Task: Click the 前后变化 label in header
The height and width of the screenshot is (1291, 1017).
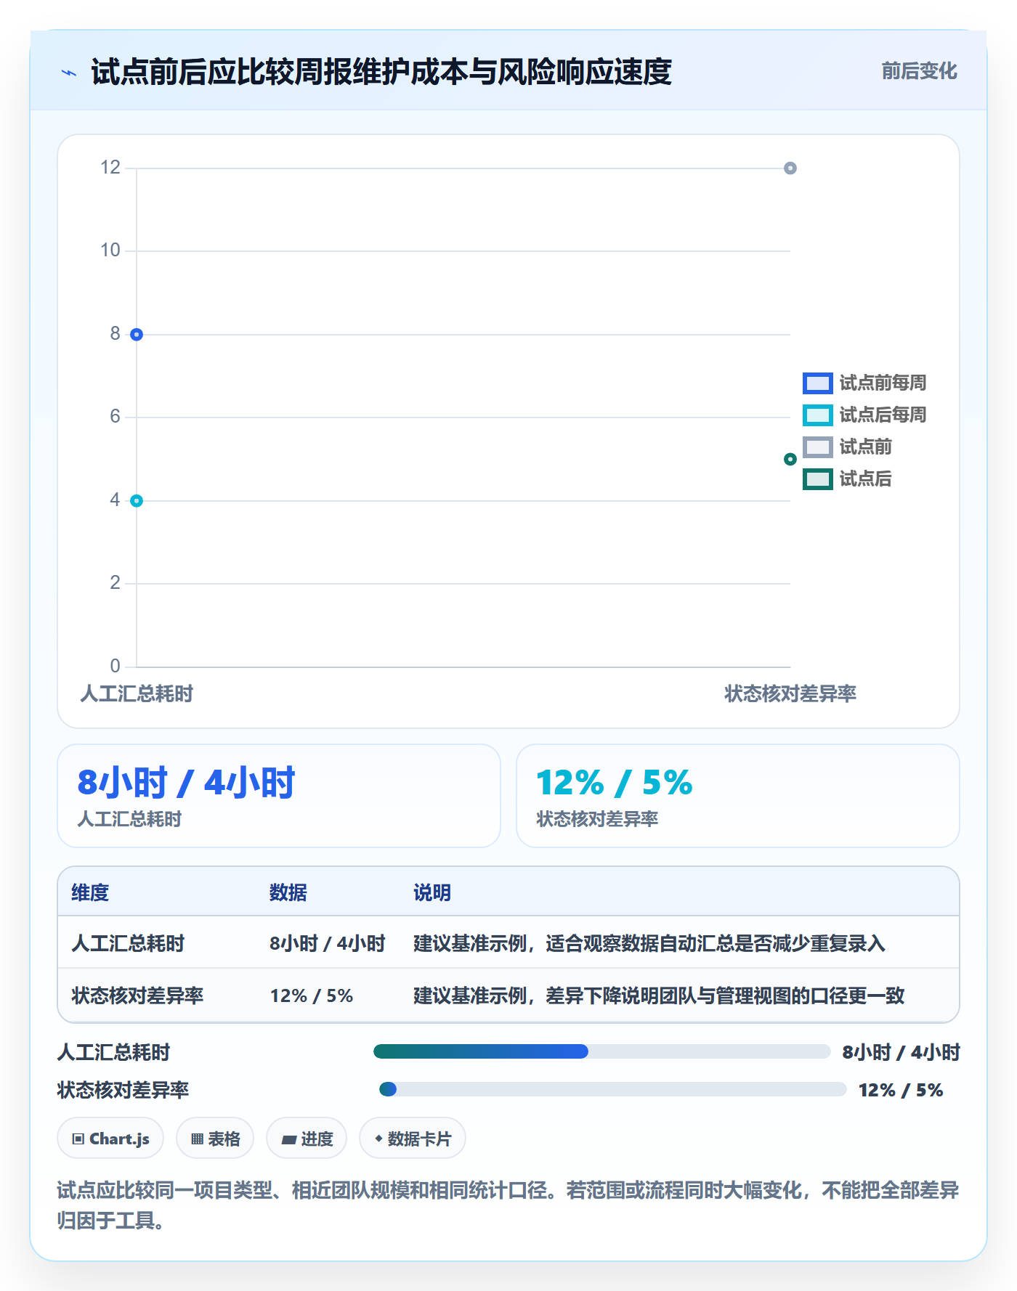Action: 919,71
